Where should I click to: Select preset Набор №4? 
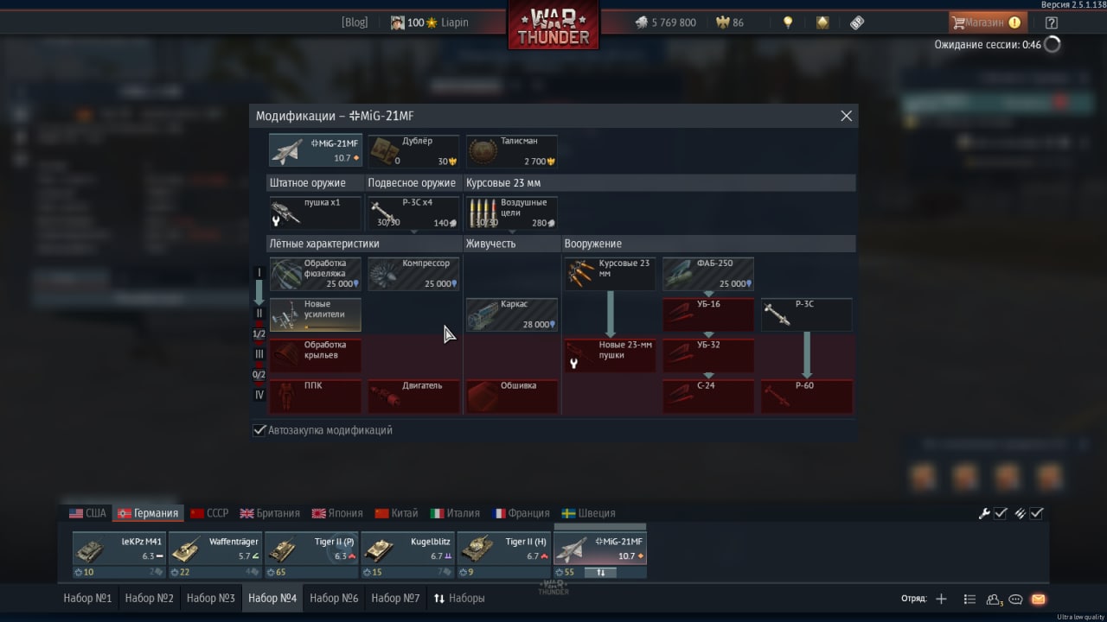point(272,598)
